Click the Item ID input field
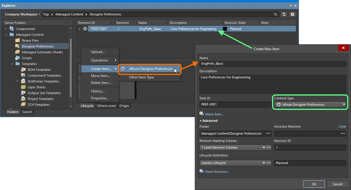The image size is (351, 190). [235, 104]
